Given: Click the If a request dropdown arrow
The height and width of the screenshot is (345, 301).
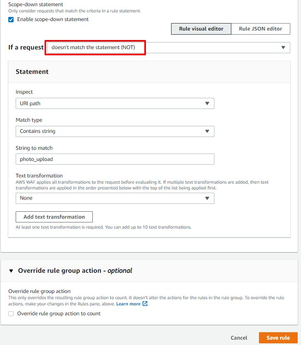Looking at the screenshot, I should [x=283, y=47].
